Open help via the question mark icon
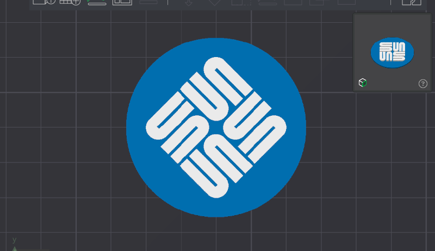The height and width of the screenshot is (251, 435). [x=423, y=83]
